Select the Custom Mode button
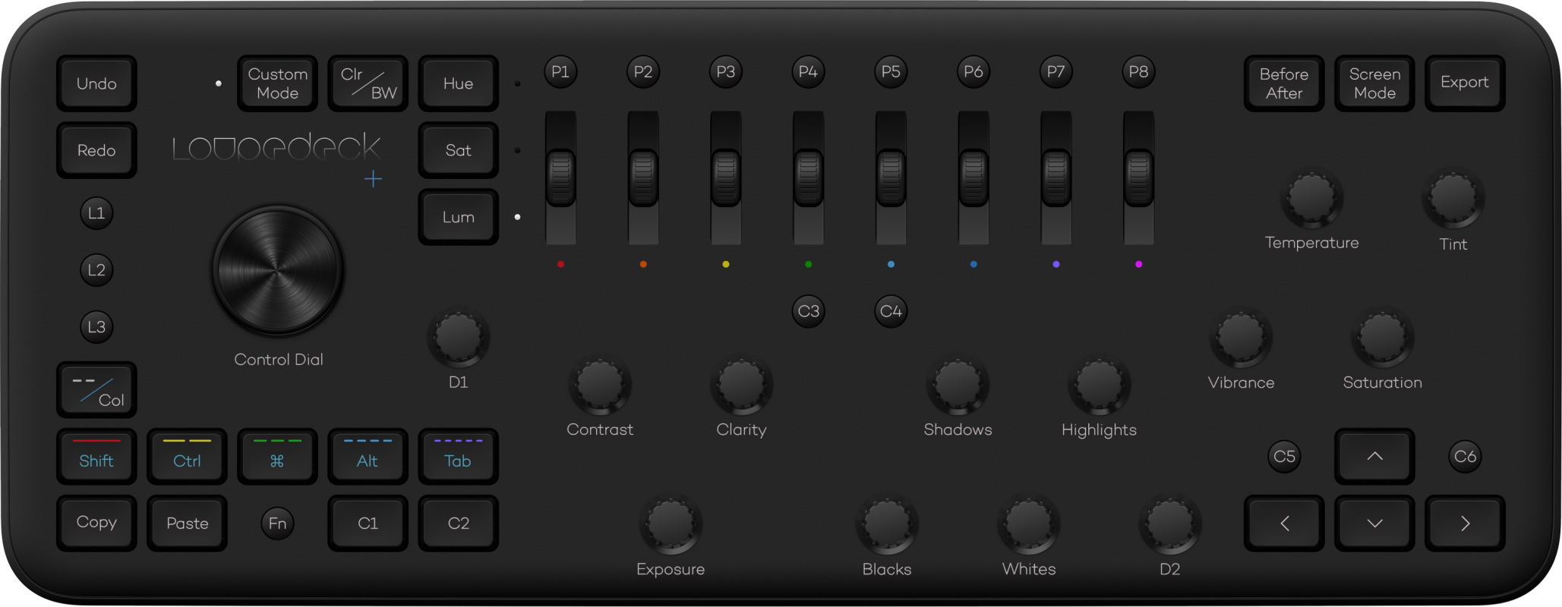 277,83
